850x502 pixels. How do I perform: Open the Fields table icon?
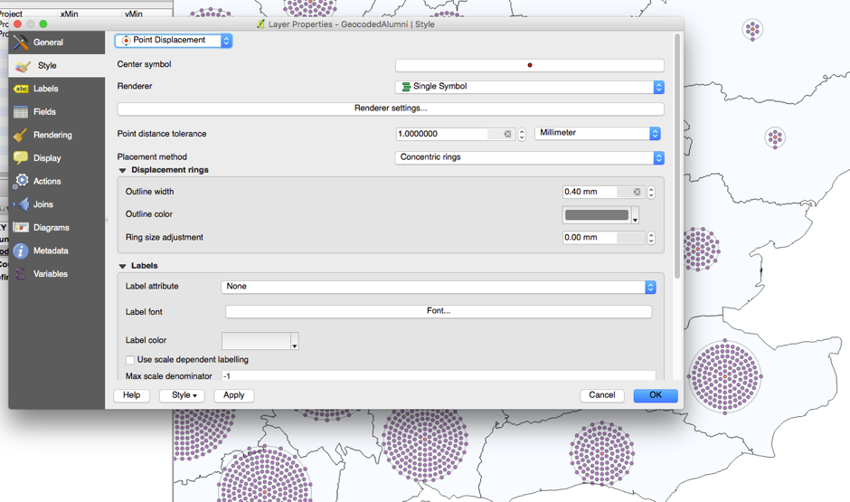click(21, 112)
